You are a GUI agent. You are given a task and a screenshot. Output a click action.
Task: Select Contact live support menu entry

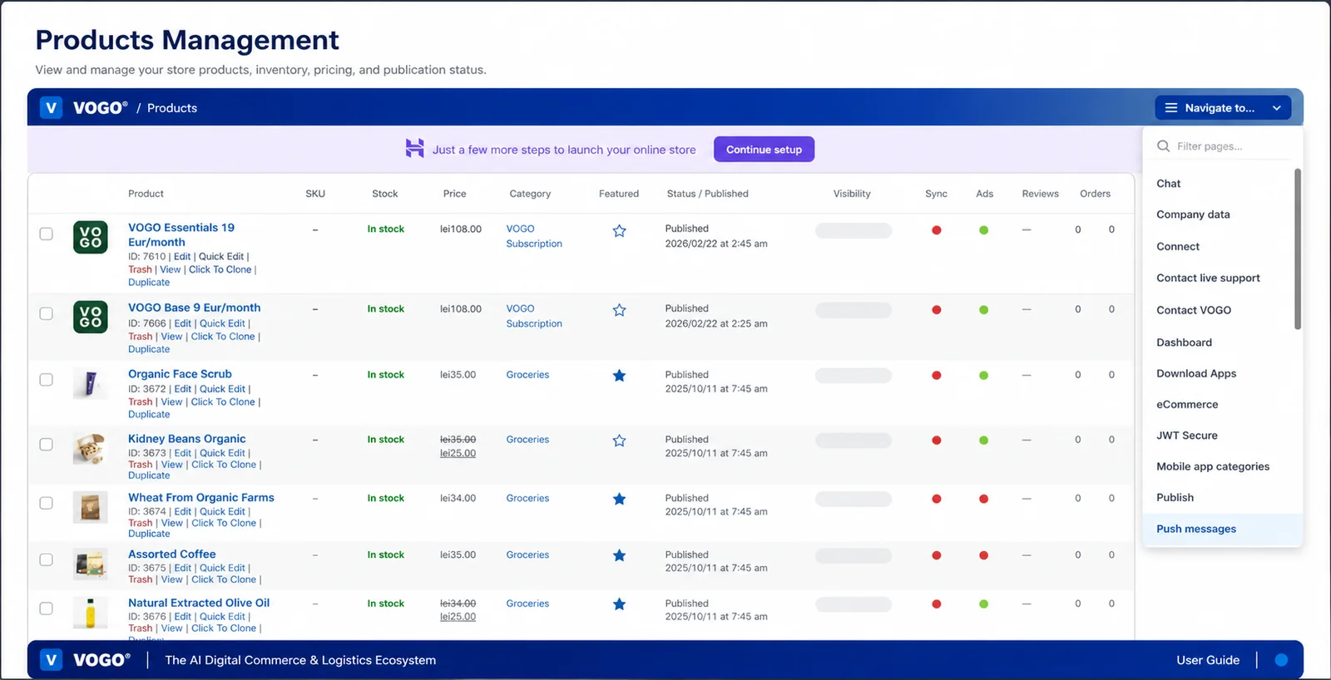1208,278
